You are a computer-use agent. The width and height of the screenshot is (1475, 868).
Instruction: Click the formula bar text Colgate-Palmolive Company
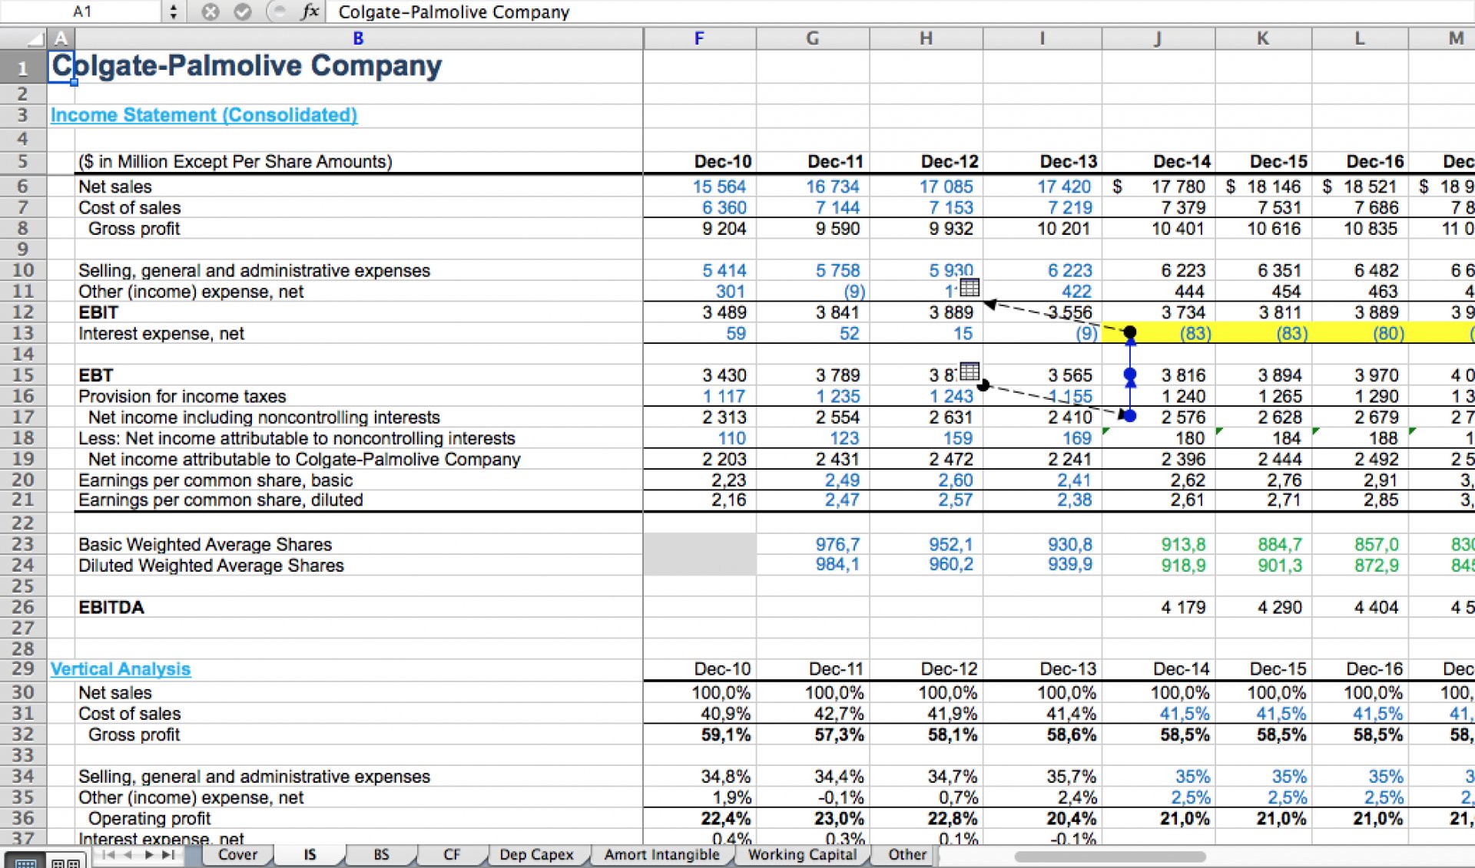[454, 12]
